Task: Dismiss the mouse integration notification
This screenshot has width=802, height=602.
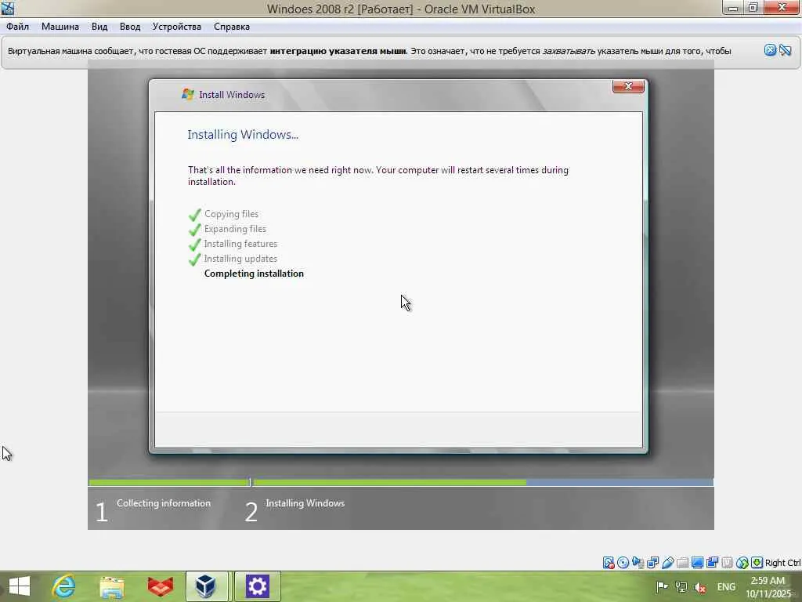Action: pyautogui.click(x=771, y=50)
